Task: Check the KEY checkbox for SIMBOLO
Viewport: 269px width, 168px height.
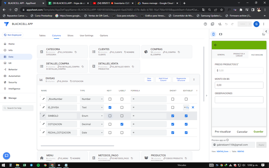Action: pos(110,116)
